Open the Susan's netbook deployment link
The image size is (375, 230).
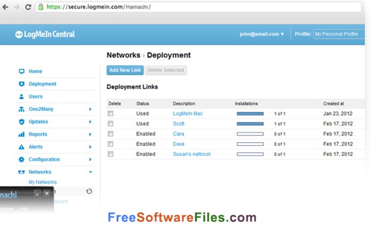[x=192, y=154]
